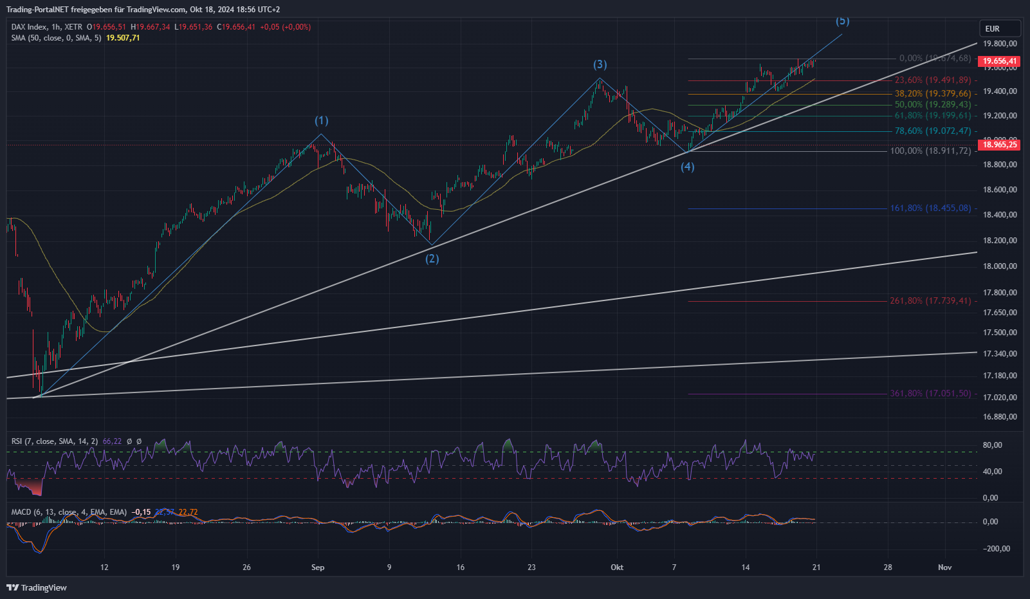Click 17.650,00 on the price axis
1030x599 pixels.
click(1000, 313)
